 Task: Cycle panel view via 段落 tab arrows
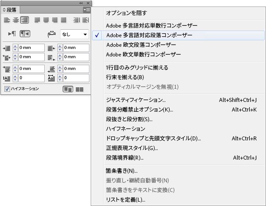click(x=4, y=10)
